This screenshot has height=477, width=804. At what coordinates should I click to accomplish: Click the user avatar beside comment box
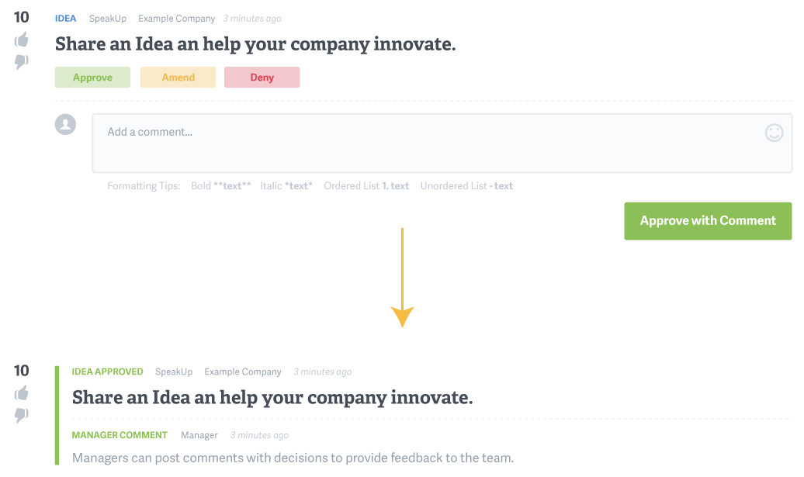[x=66, y=125]
